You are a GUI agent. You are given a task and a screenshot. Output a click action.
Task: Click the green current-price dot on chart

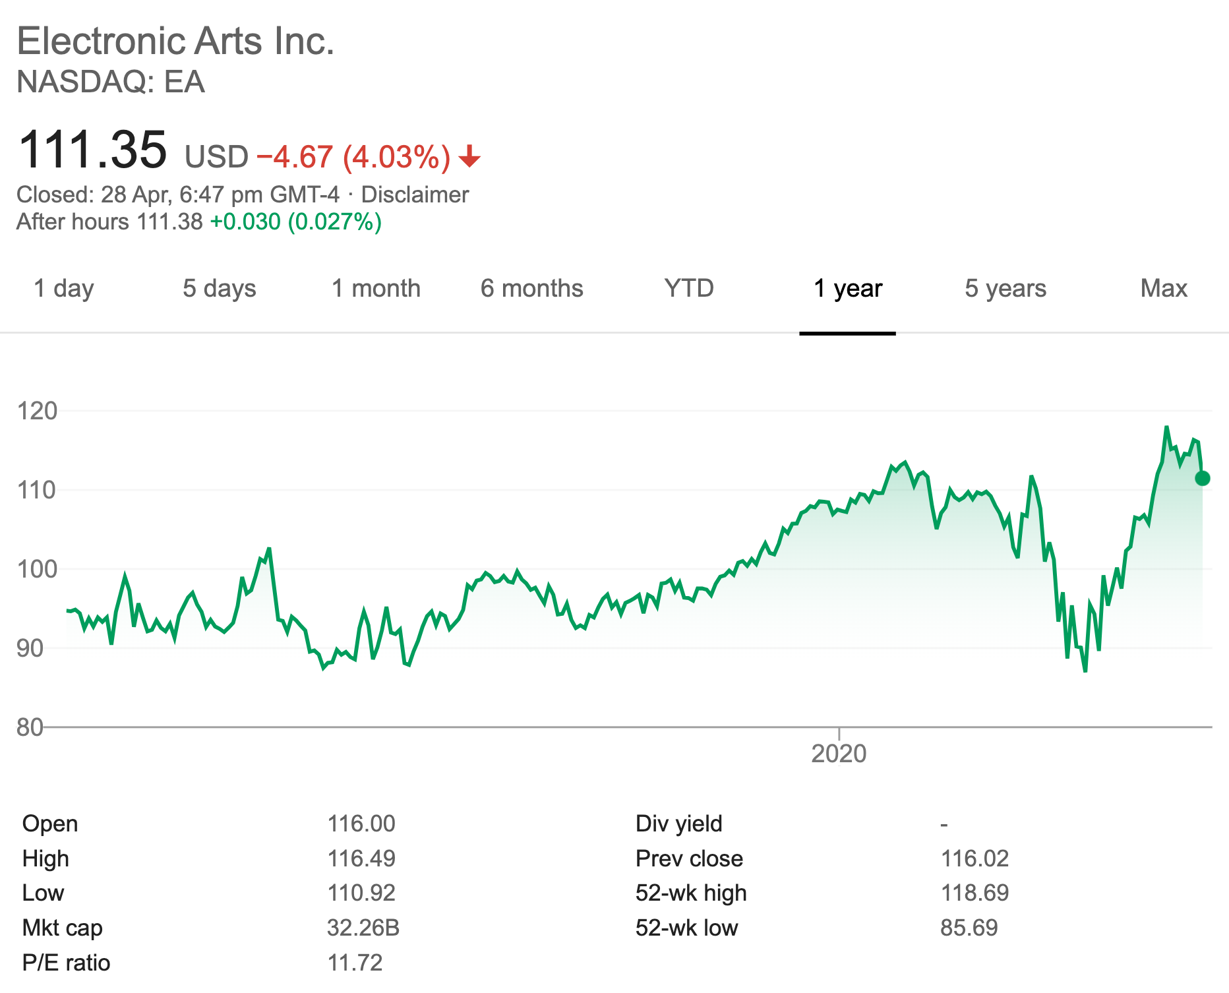pos(1202,478)
